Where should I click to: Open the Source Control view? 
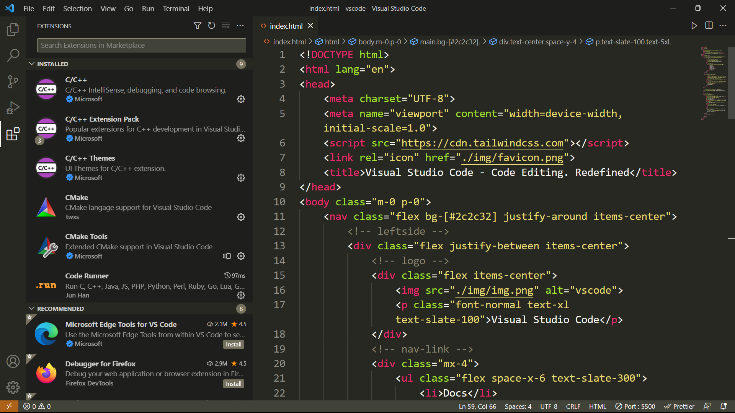(13, 81)
